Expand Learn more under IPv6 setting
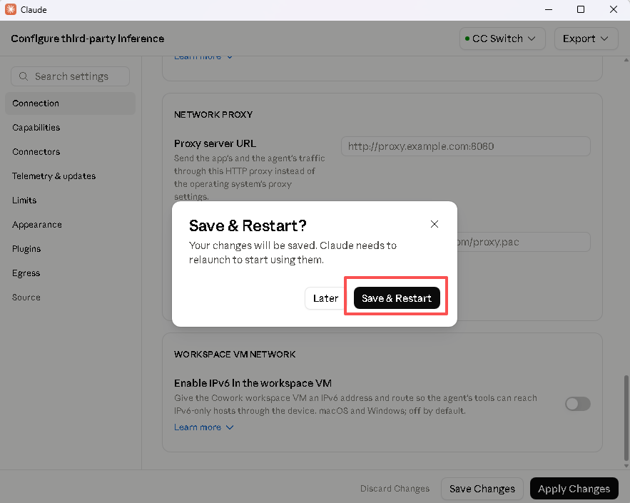The height and width of the screenshot is (503, 630). [203, 427]
